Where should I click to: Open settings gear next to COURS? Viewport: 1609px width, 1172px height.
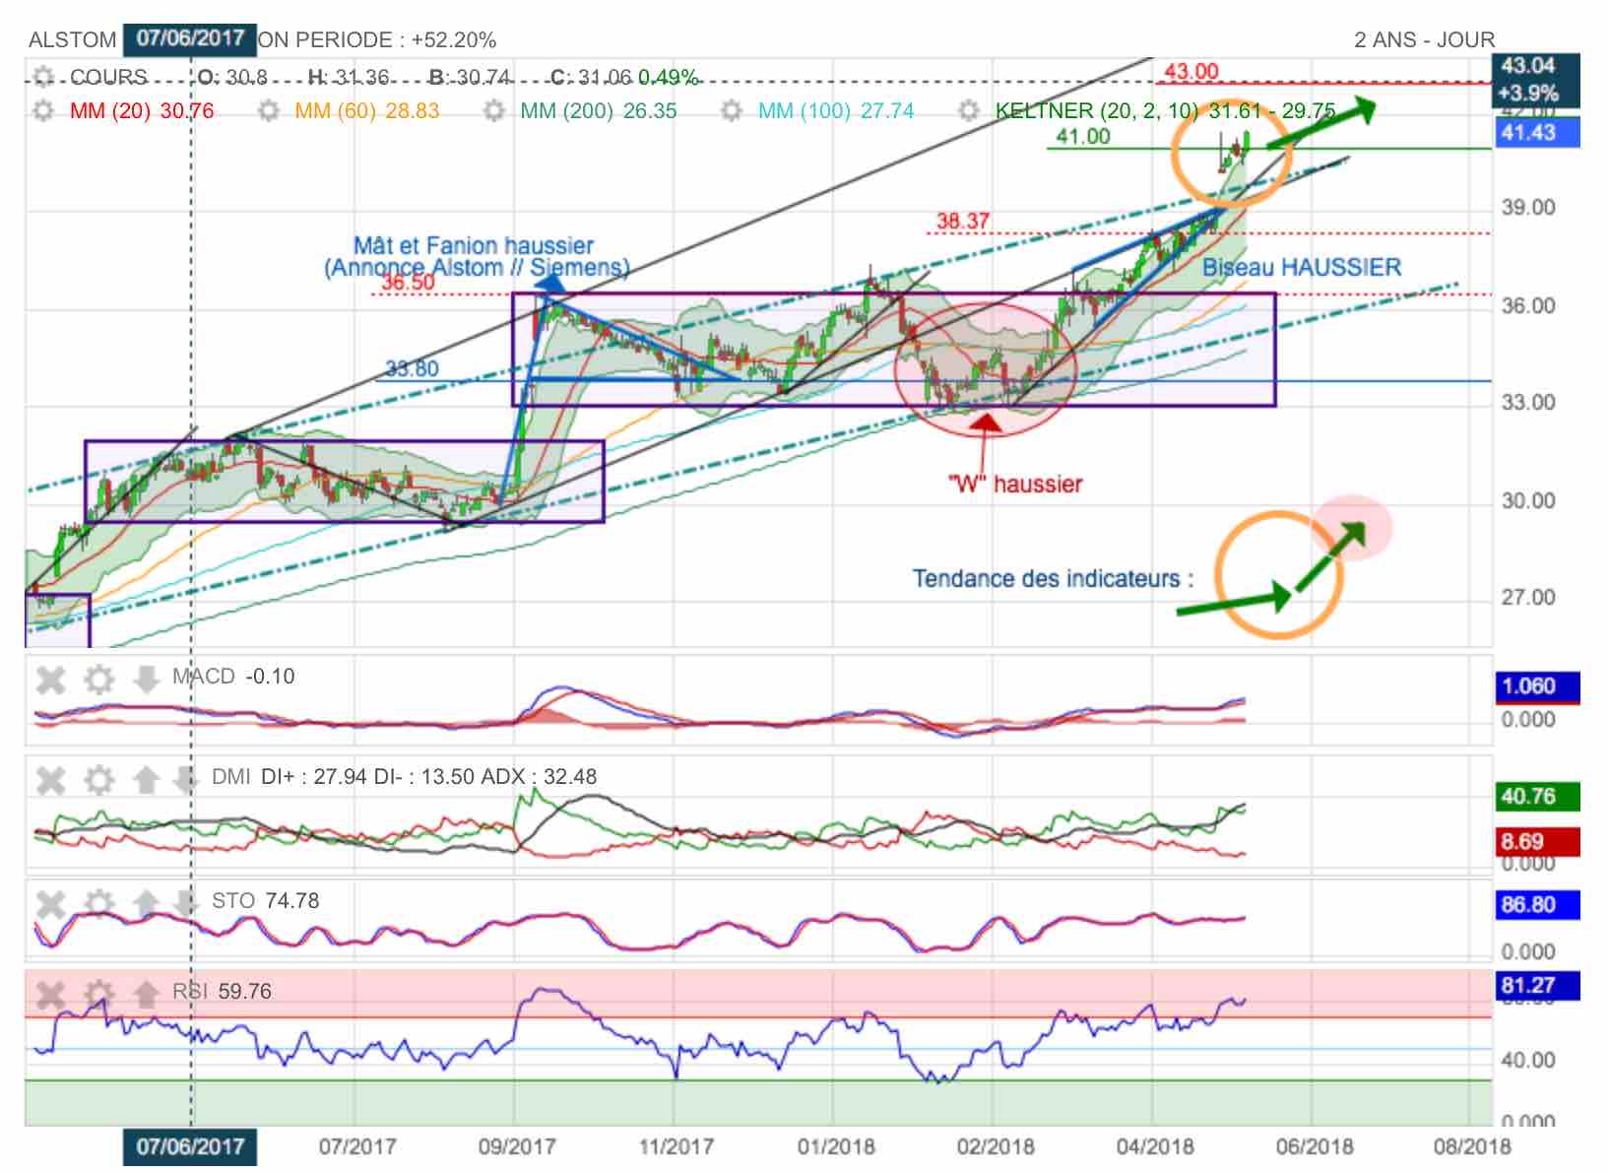click(x=42, y=77)
